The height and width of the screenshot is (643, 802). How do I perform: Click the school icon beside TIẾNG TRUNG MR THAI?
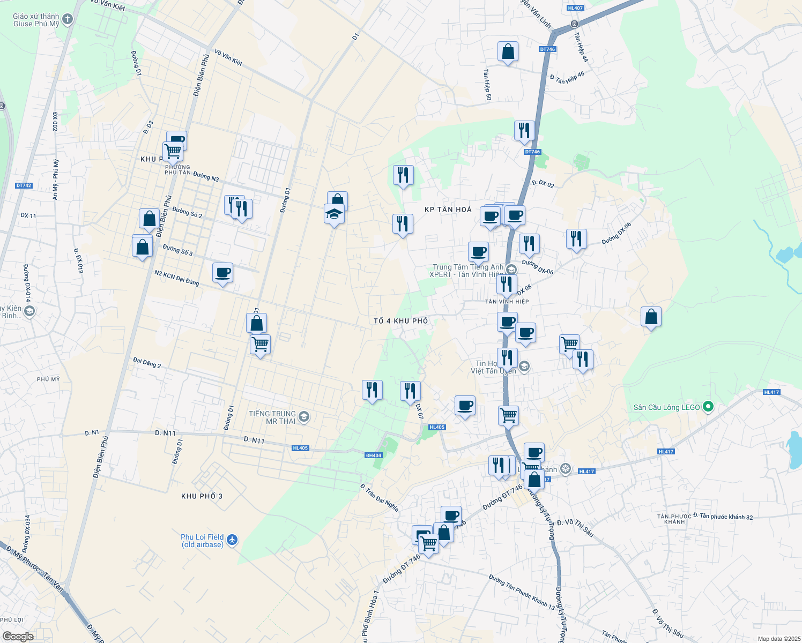[303, 417]
